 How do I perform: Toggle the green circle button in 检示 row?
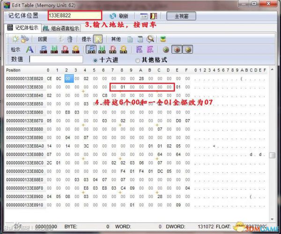click(166, 49)
